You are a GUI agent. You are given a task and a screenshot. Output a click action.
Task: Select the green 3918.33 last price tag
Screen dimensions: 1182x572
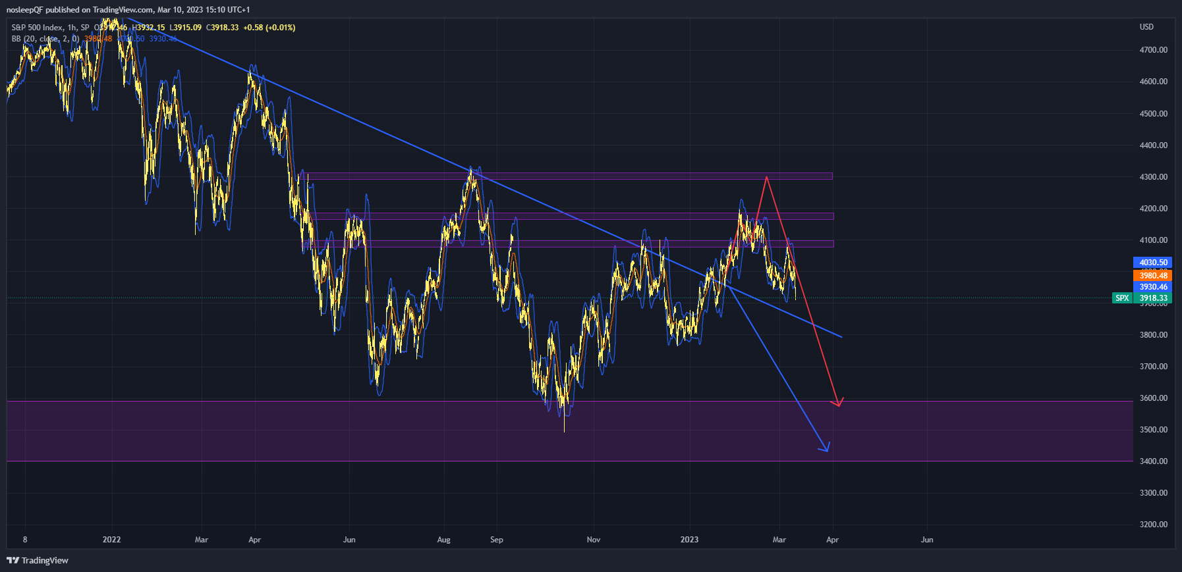tap(1153, 298)
